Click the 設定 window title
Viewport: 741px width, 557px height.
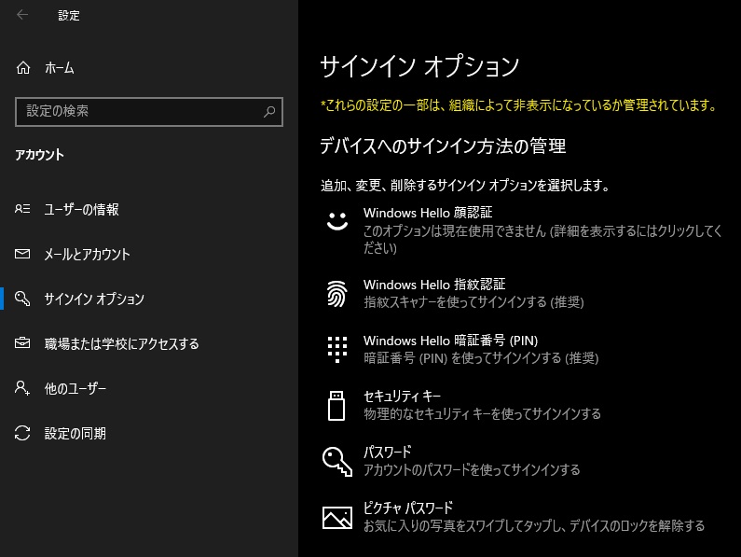click(69, 15)
